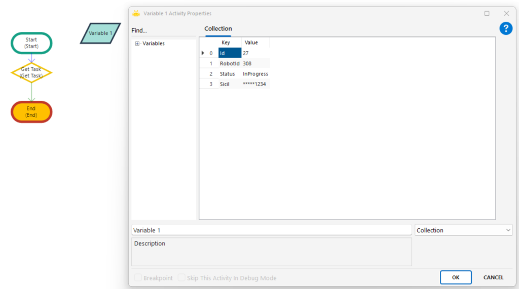This screenshot has width=519, height=289.
Task: Toggle Skip This Activity In Debug Mode
Action: coord(181,278)
